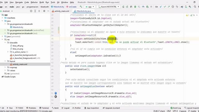The image size is (199, 112).
Task: Open the TODO tool window
Action: pos(19,108)
